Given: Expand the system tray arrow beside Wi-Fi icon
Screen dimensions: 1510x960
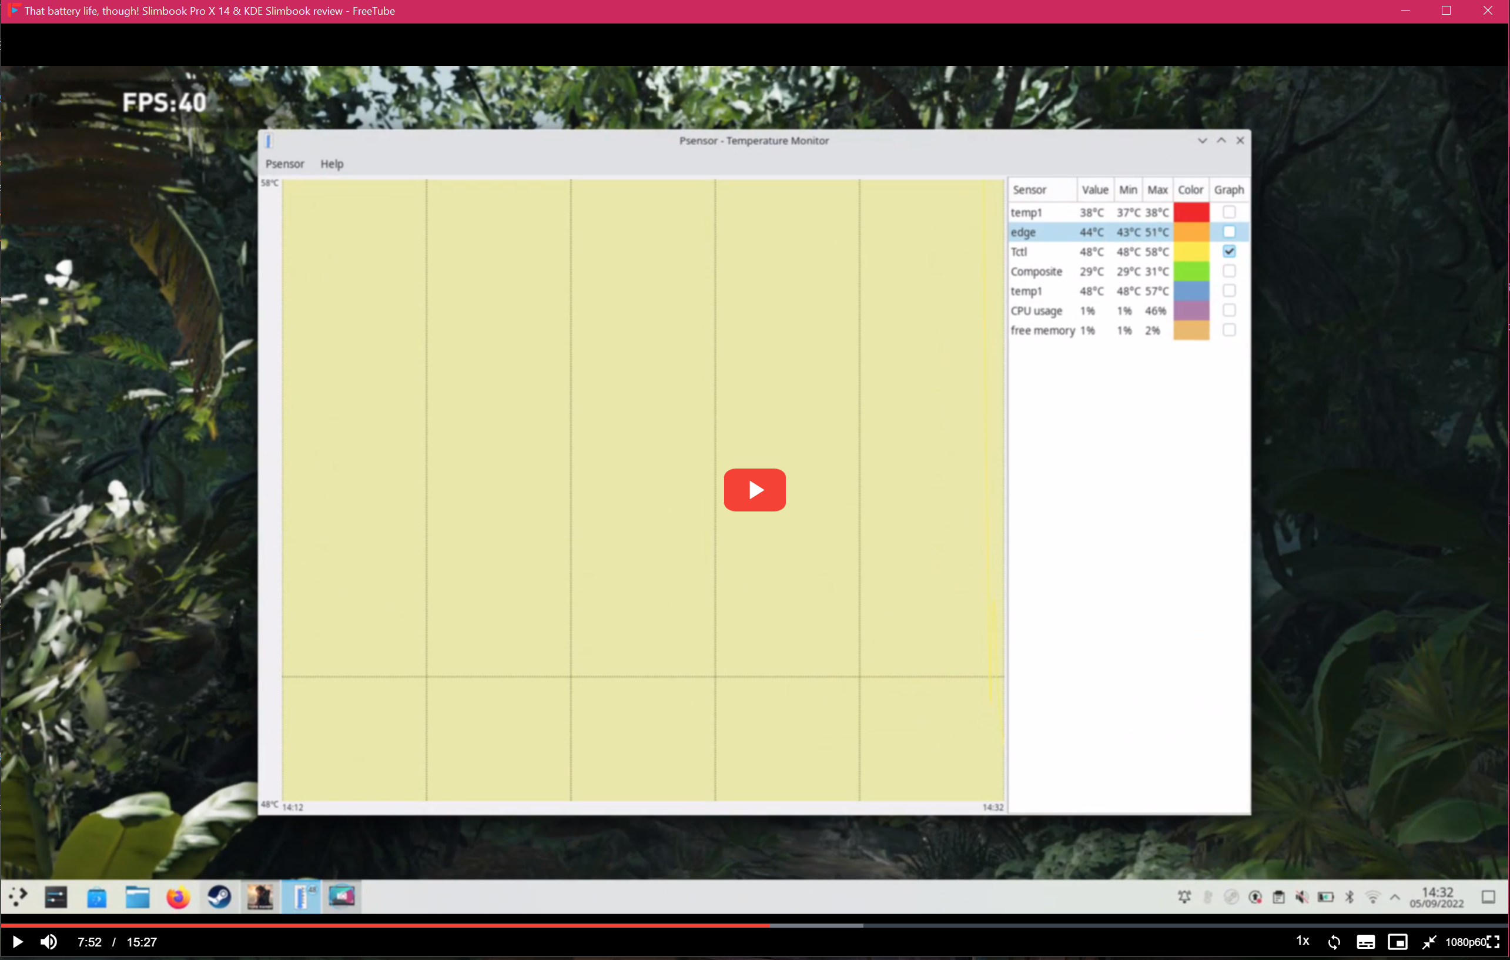Looking at the screenshot, I should [1395, 897].
